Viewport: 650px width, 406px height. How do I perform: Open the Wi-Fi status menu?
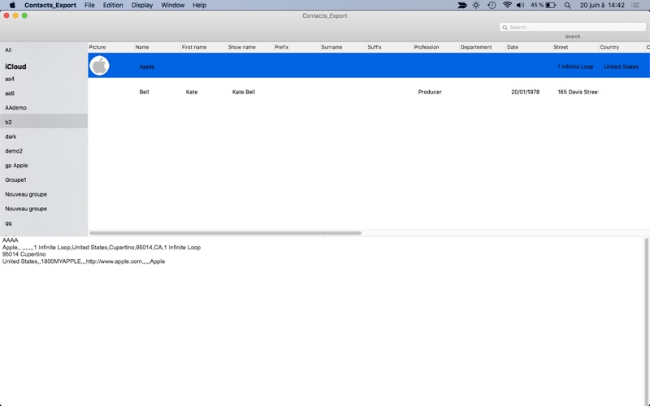(507, 5)
